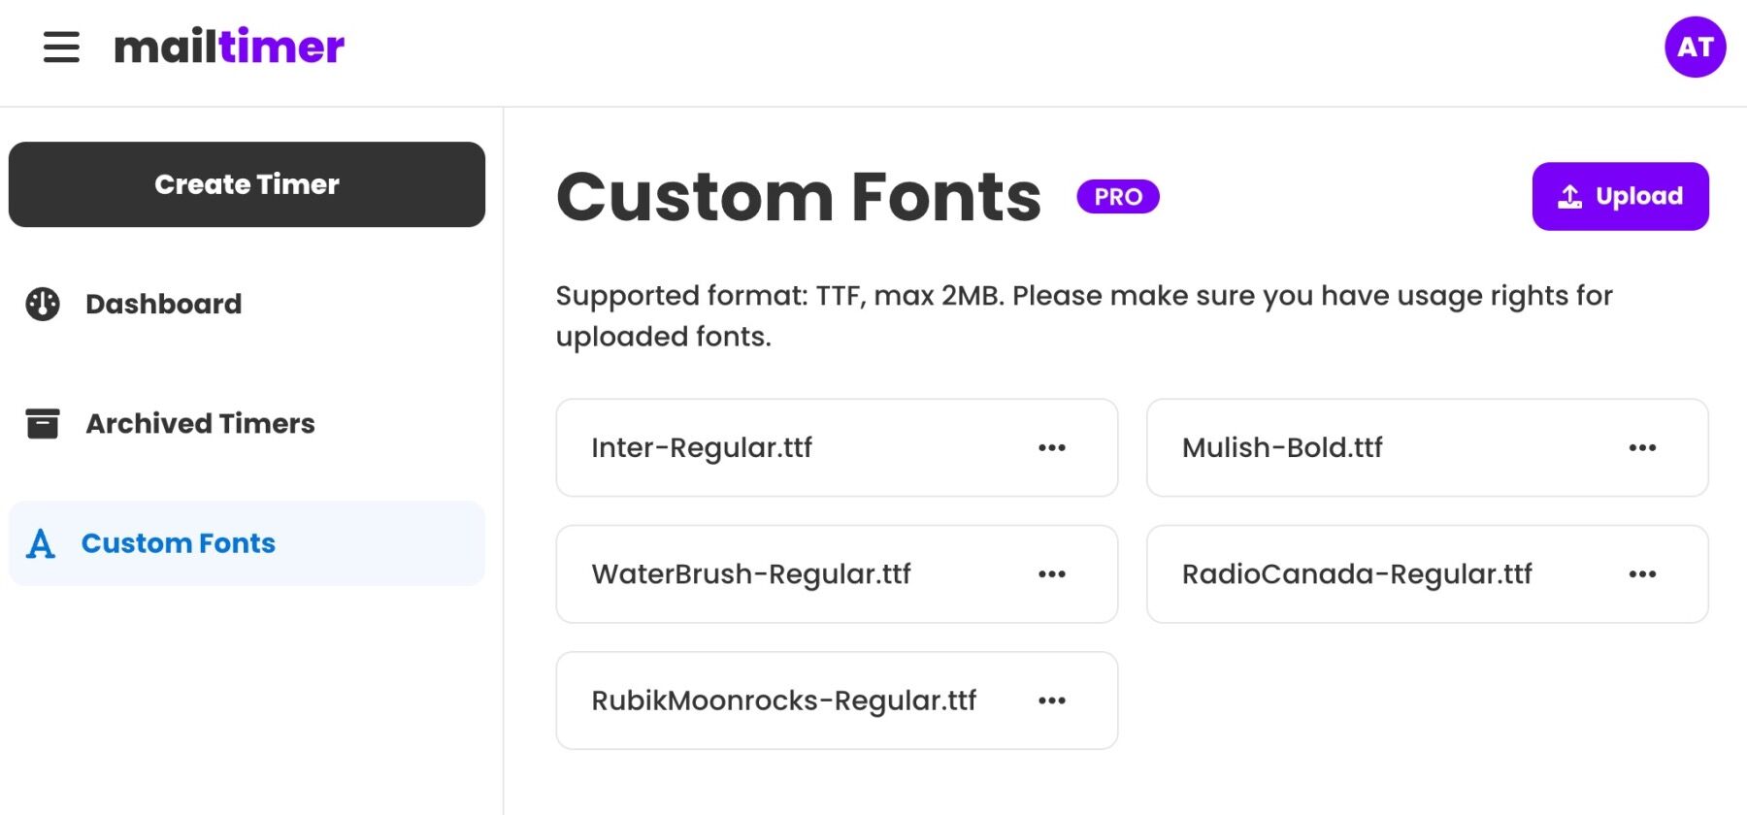Click the mailtimer logo
This screenshot has height=815, width=1747.
point(229,47)
